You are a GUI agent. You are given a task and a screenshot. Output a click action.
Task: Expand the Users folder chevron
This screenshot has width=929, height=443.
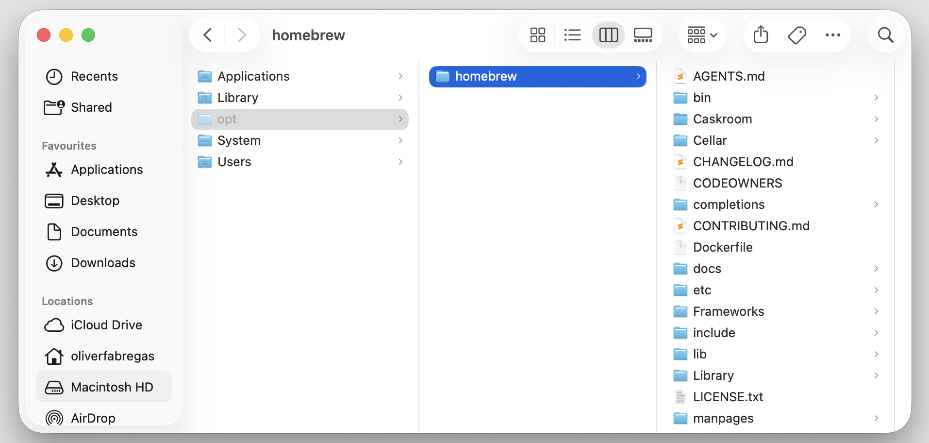(x=400, y=162)
